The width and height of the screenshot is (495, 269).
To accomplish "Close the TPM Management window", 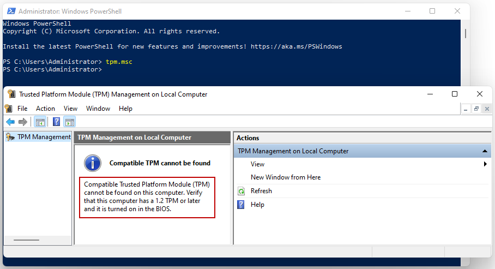I will click(480, 94).
